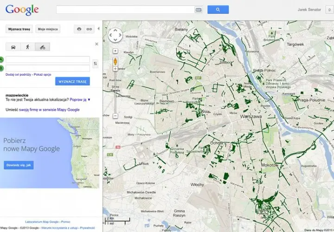334x232 pixels.
Task: Click the Dodaj cel podróży link
Action: (18, 75)
